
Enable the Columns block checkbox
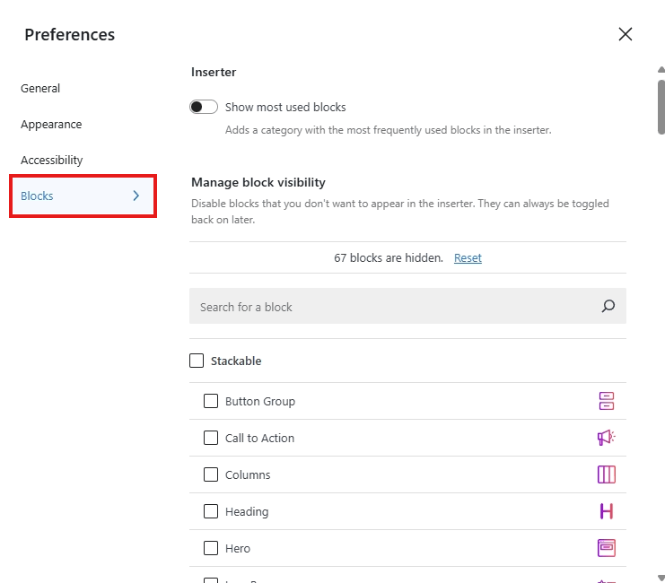pyautogui.click(x=211, y=474)
